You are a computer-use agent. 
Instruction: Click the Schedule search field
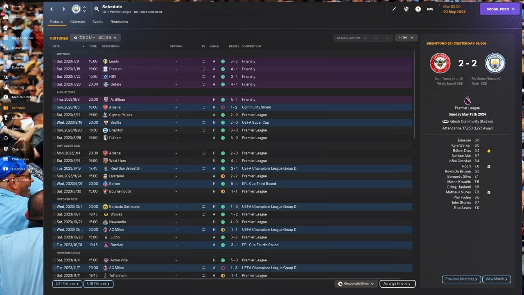coord(239,9)
